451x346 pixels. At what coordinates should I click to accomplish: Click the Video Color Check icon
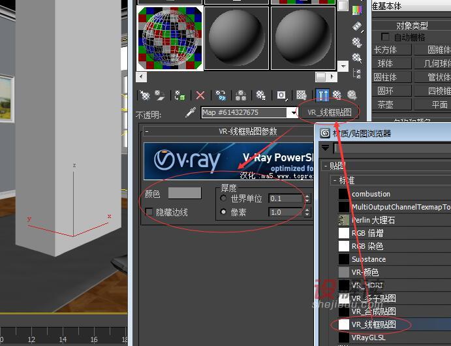click(x=357, y=10)
